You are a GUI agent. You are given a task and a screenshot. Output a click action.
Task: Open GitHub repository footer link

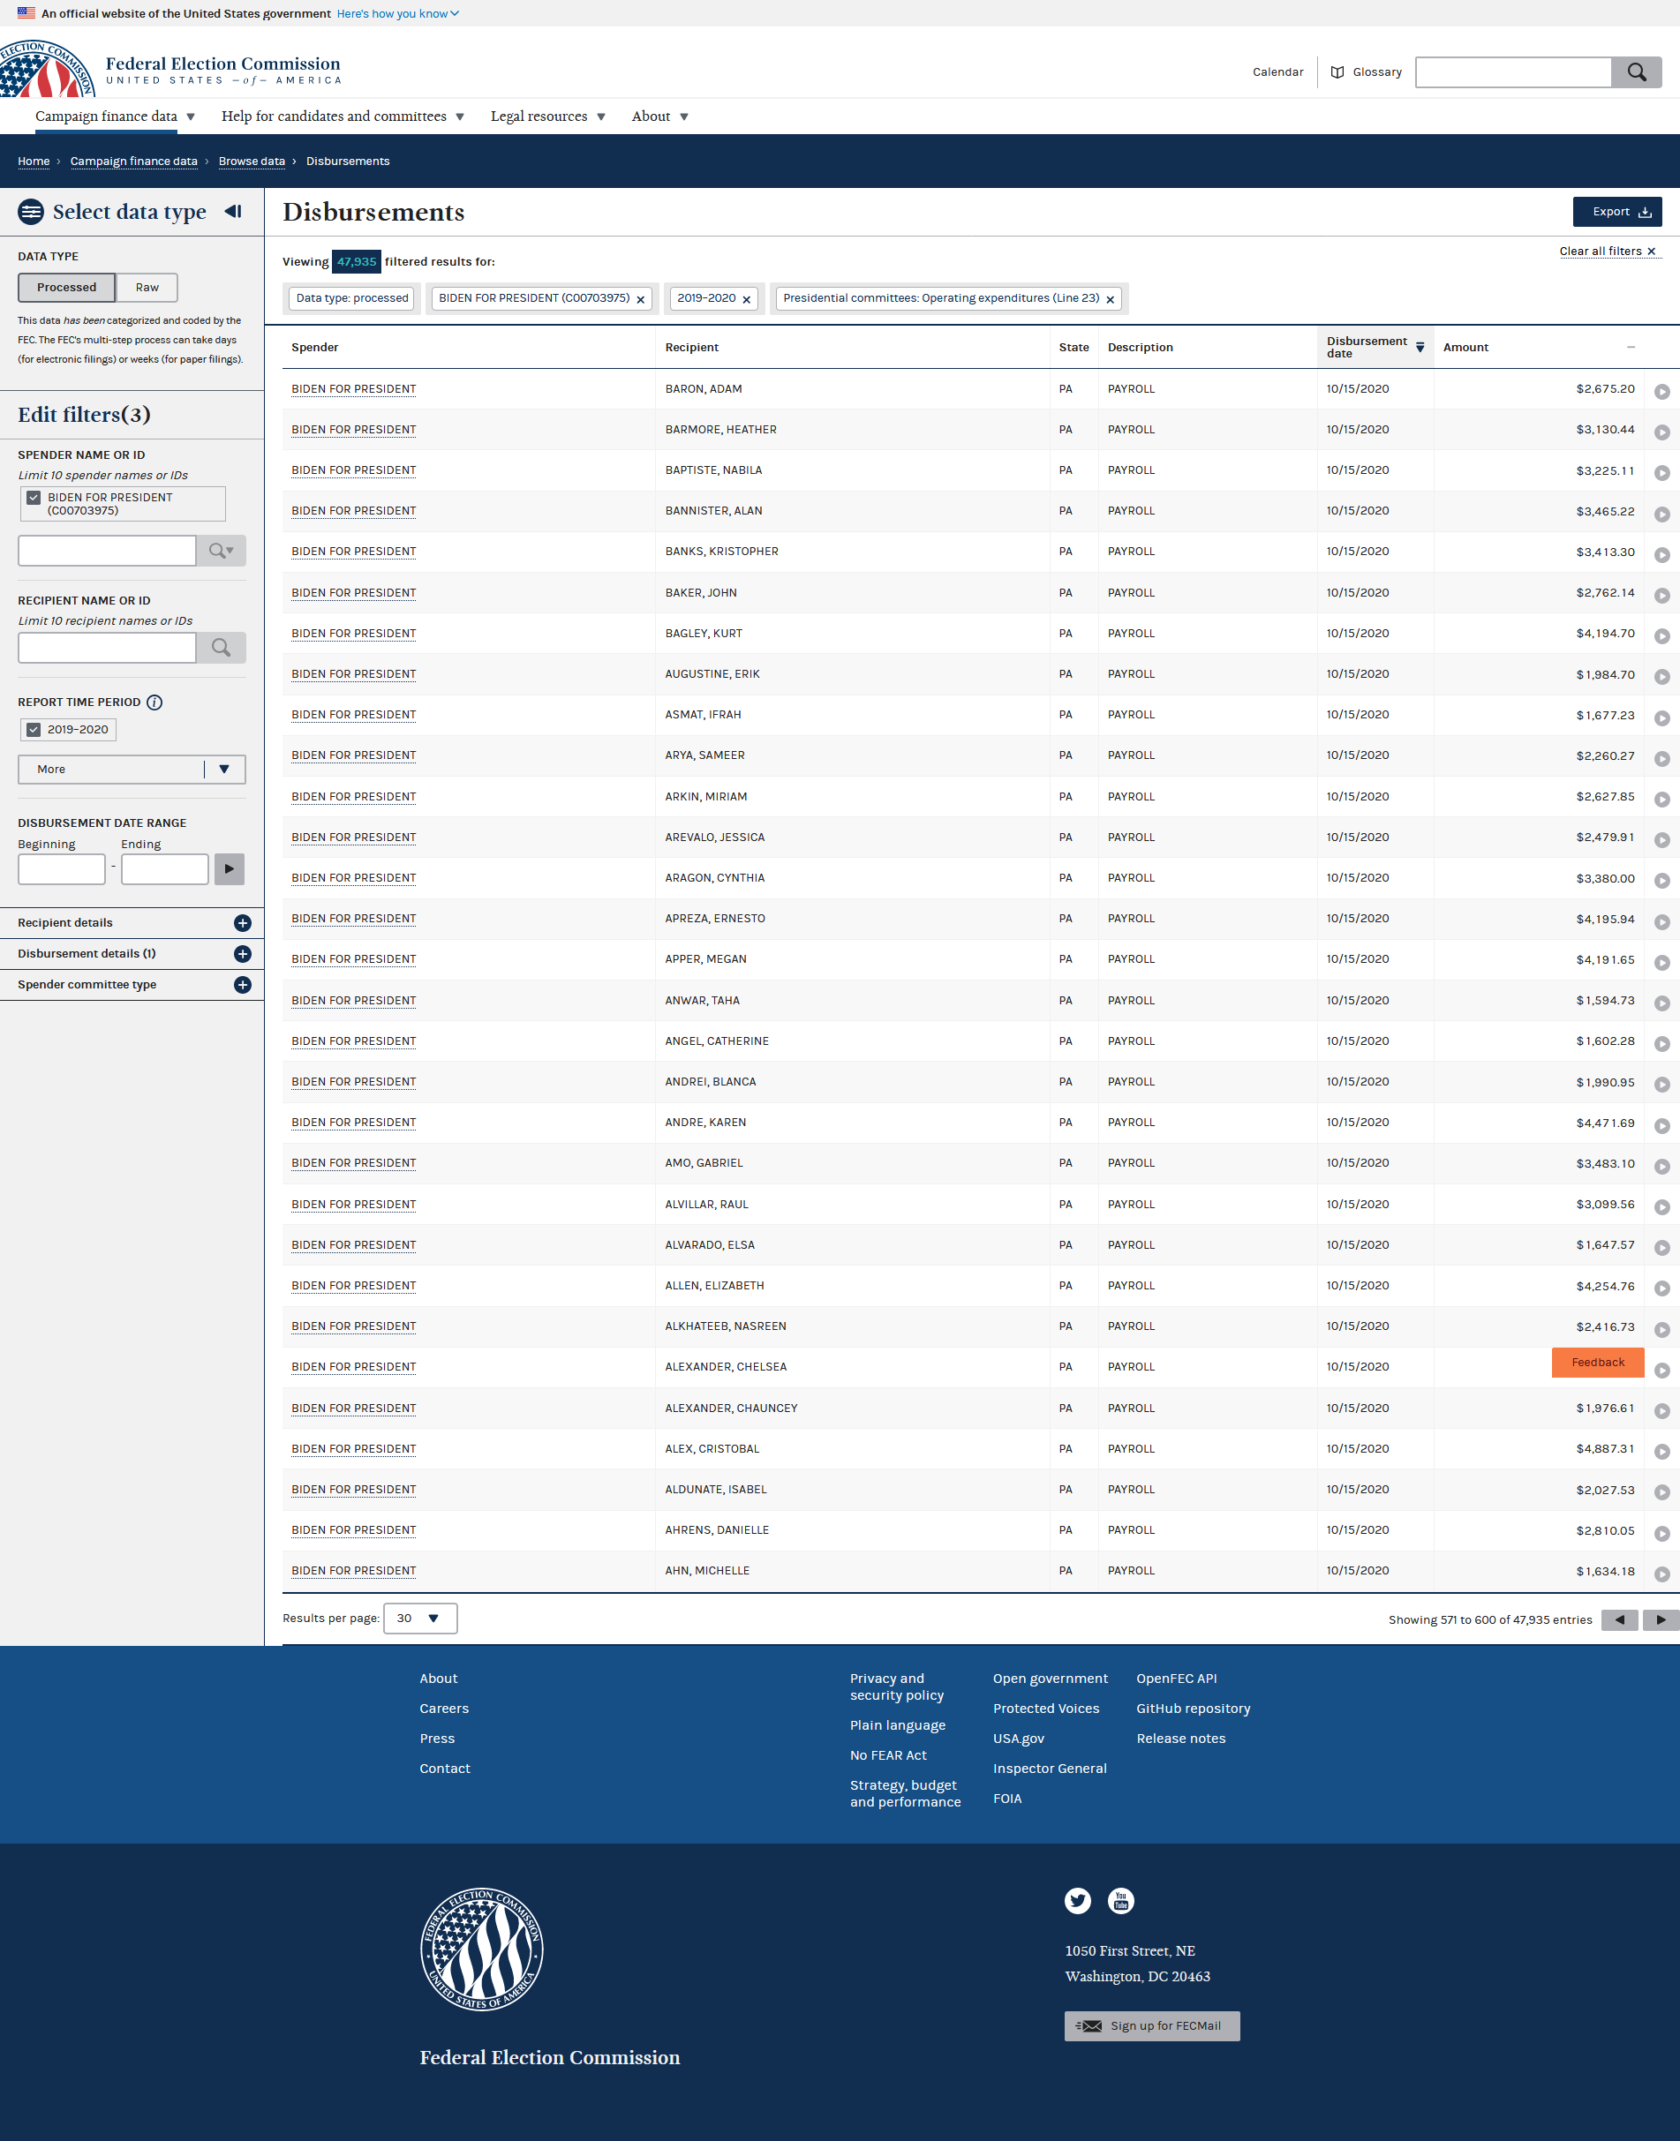click(1193, 1709)
